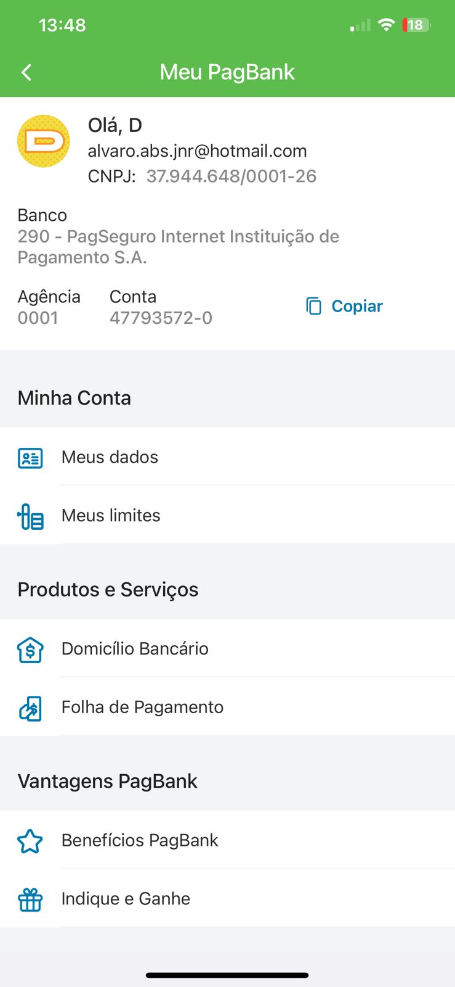Tap the email address alvaro.abs.jnr@hotmail.com
This screenshot has width=455, height=987.
pyautogui.click(x=197, y=151)
